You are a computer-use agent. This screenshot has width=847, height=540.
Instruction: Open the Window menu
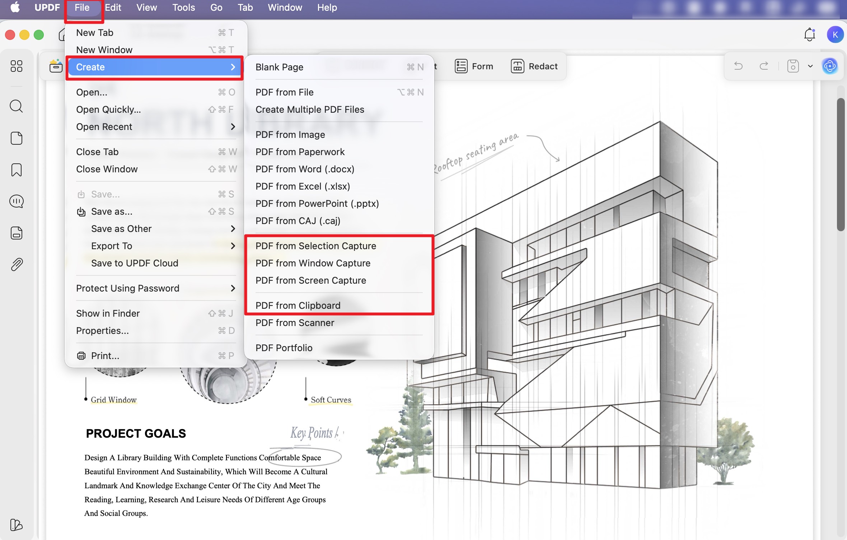point(285,8)
